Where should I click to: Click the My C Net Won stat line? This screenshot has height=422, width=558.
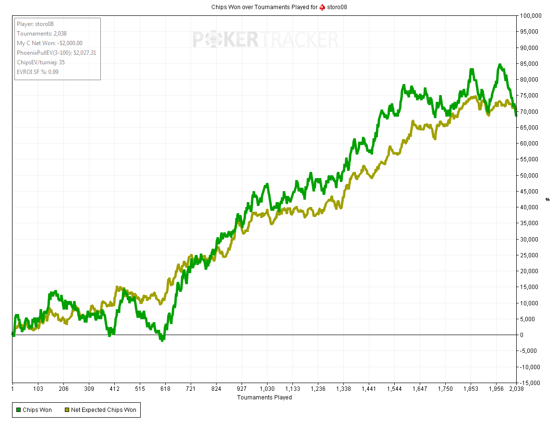(49, 43)
